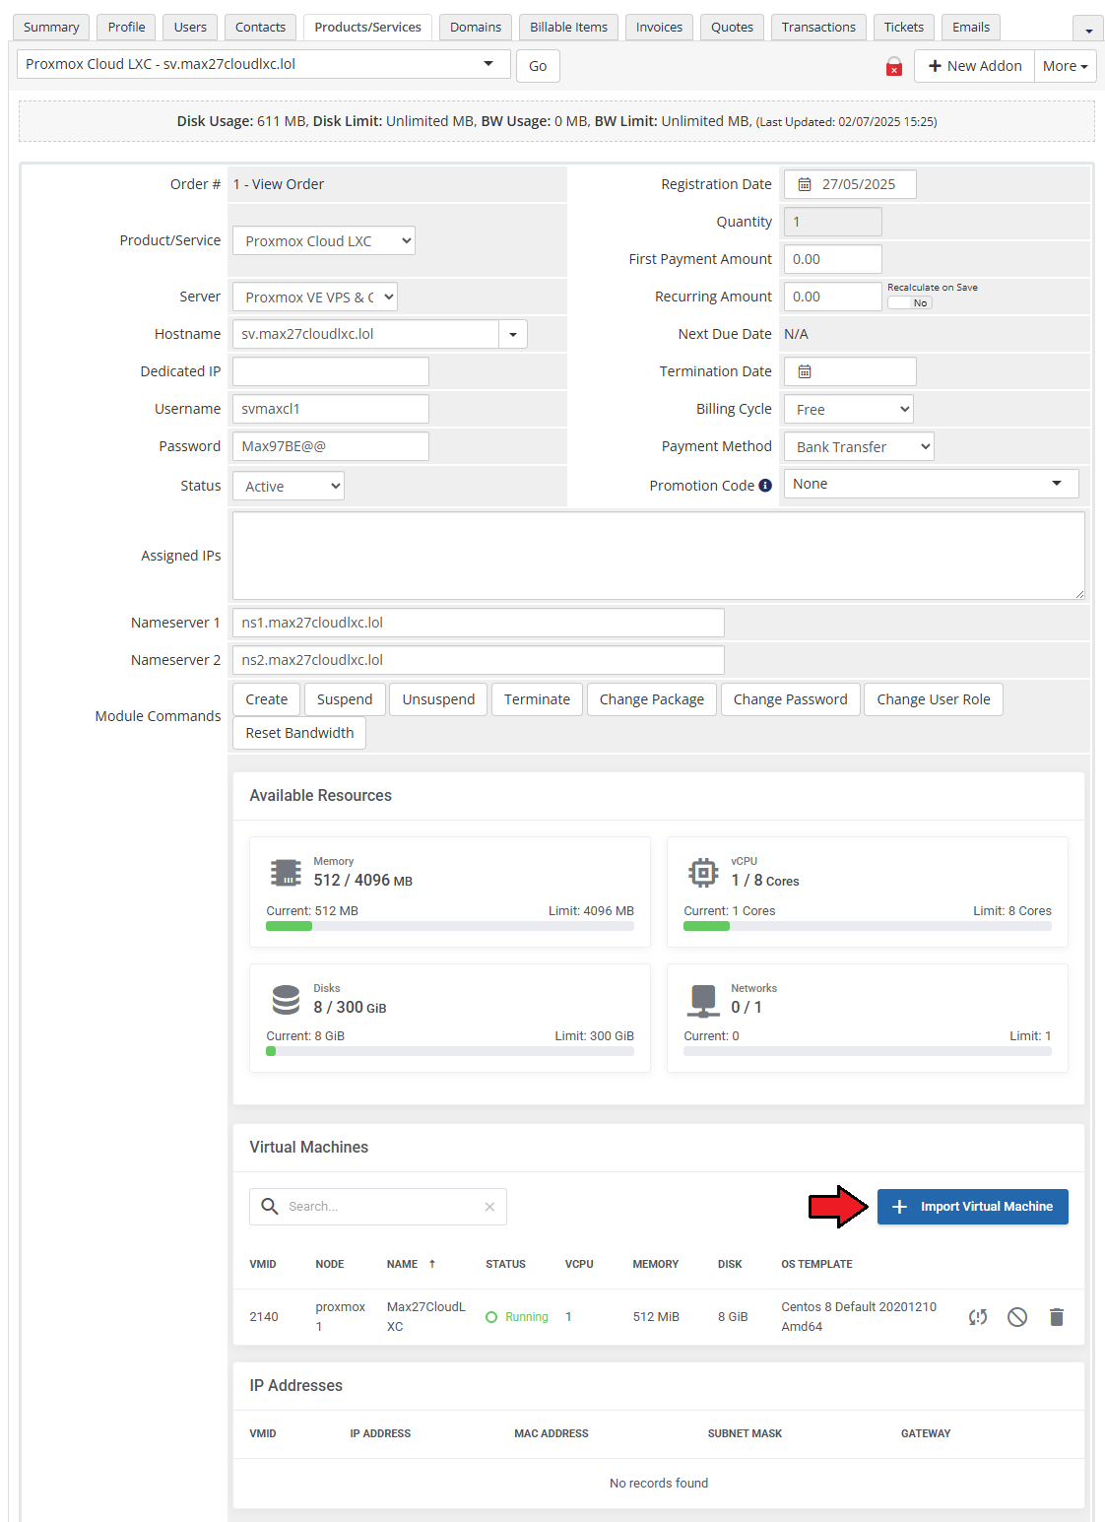Click Change Package button
Viewport: 1105px width, 1522px height.
(x=652, y=699)
